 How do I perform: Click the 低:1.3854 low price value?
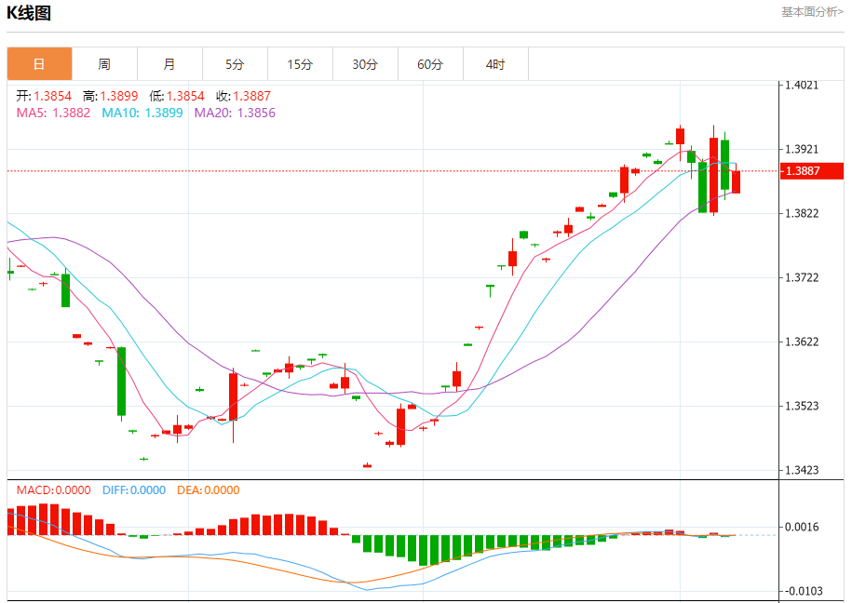tap(177, 96)
